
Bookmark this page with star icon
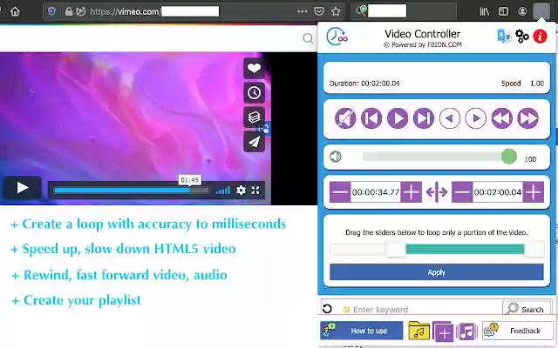pyautogui.click(x=336, y=11)
